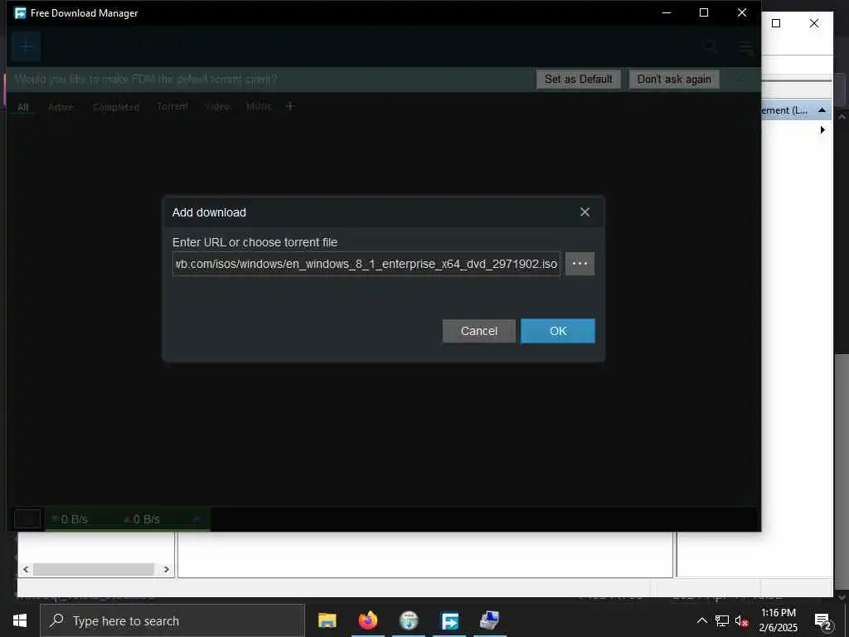Close the background window
Image resolution: width=849 pixels, height=637 pixels.
coord(814,23)
